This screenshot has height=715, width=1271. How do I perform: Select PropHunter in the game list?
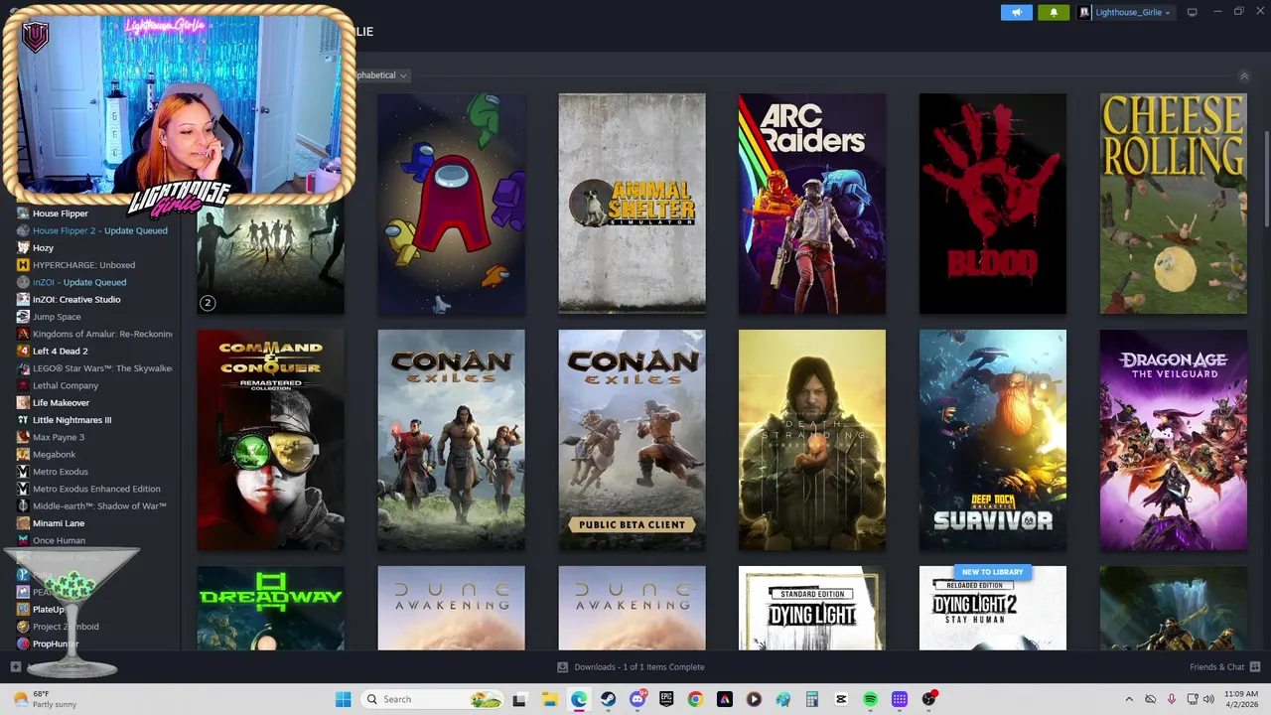point(56,643)
